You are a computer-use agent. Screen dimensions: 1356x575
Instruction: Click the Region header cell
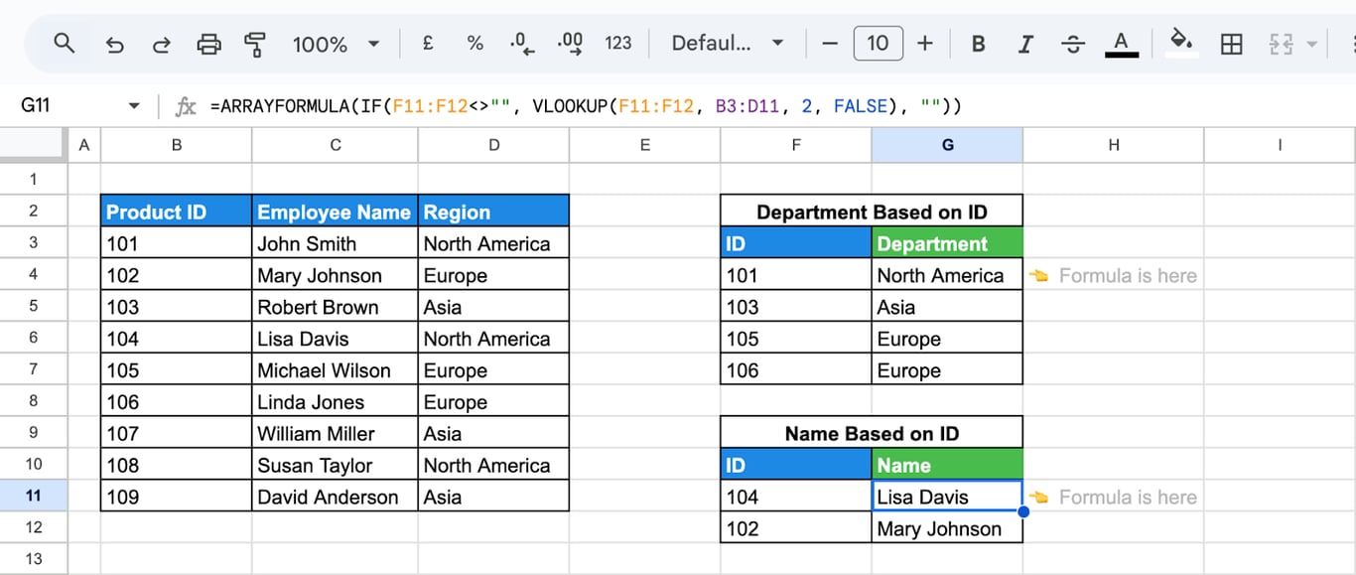(493, 212)
